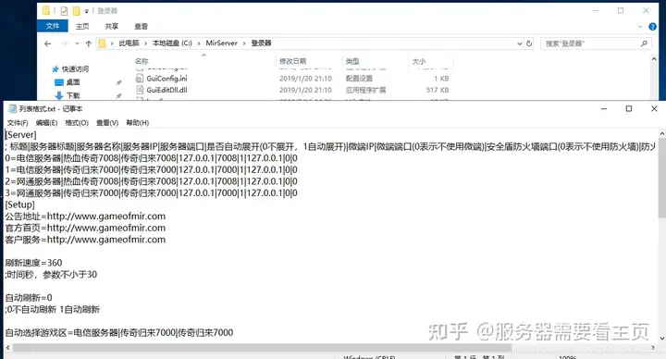666x359 pixels.
Task: Click the search magnifier icon
Action: click(644, 43)
